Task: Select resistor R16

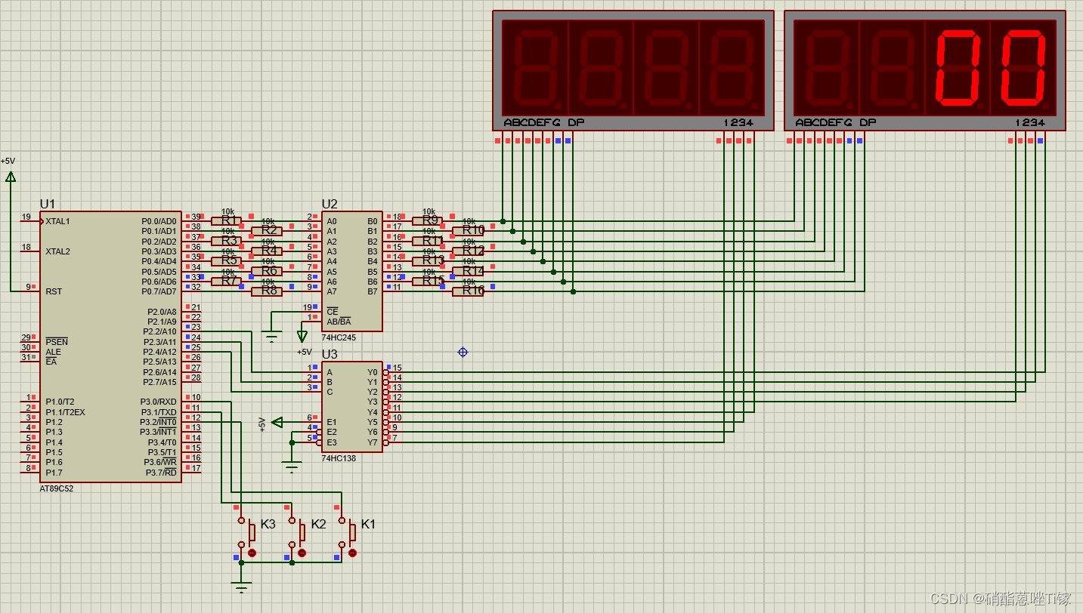Action: click(x=469, y=291)
